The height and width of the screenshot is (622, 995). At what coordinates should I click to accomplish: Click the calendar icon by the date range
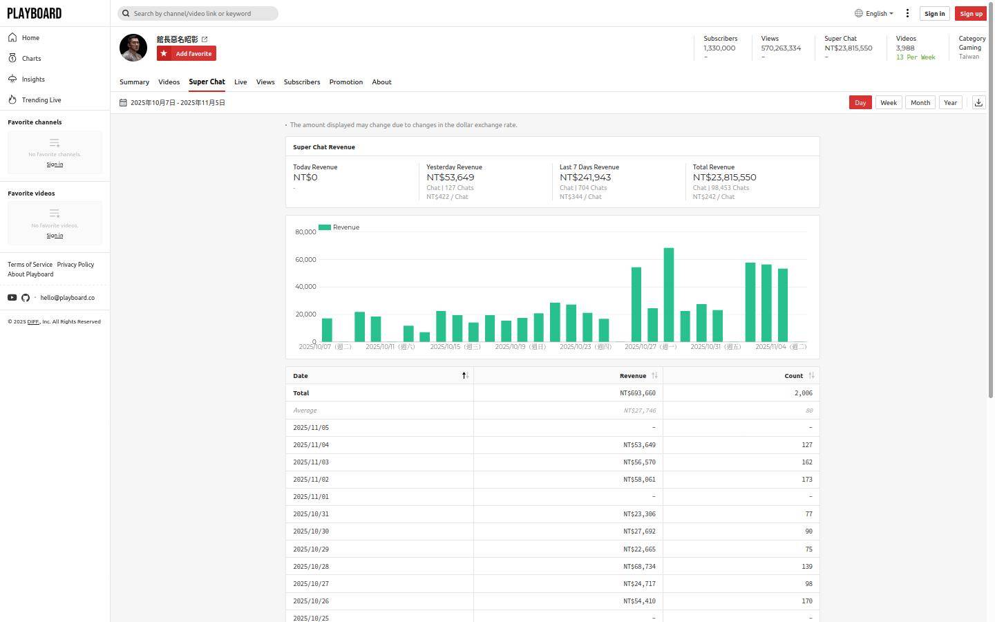tap(123, 103)
